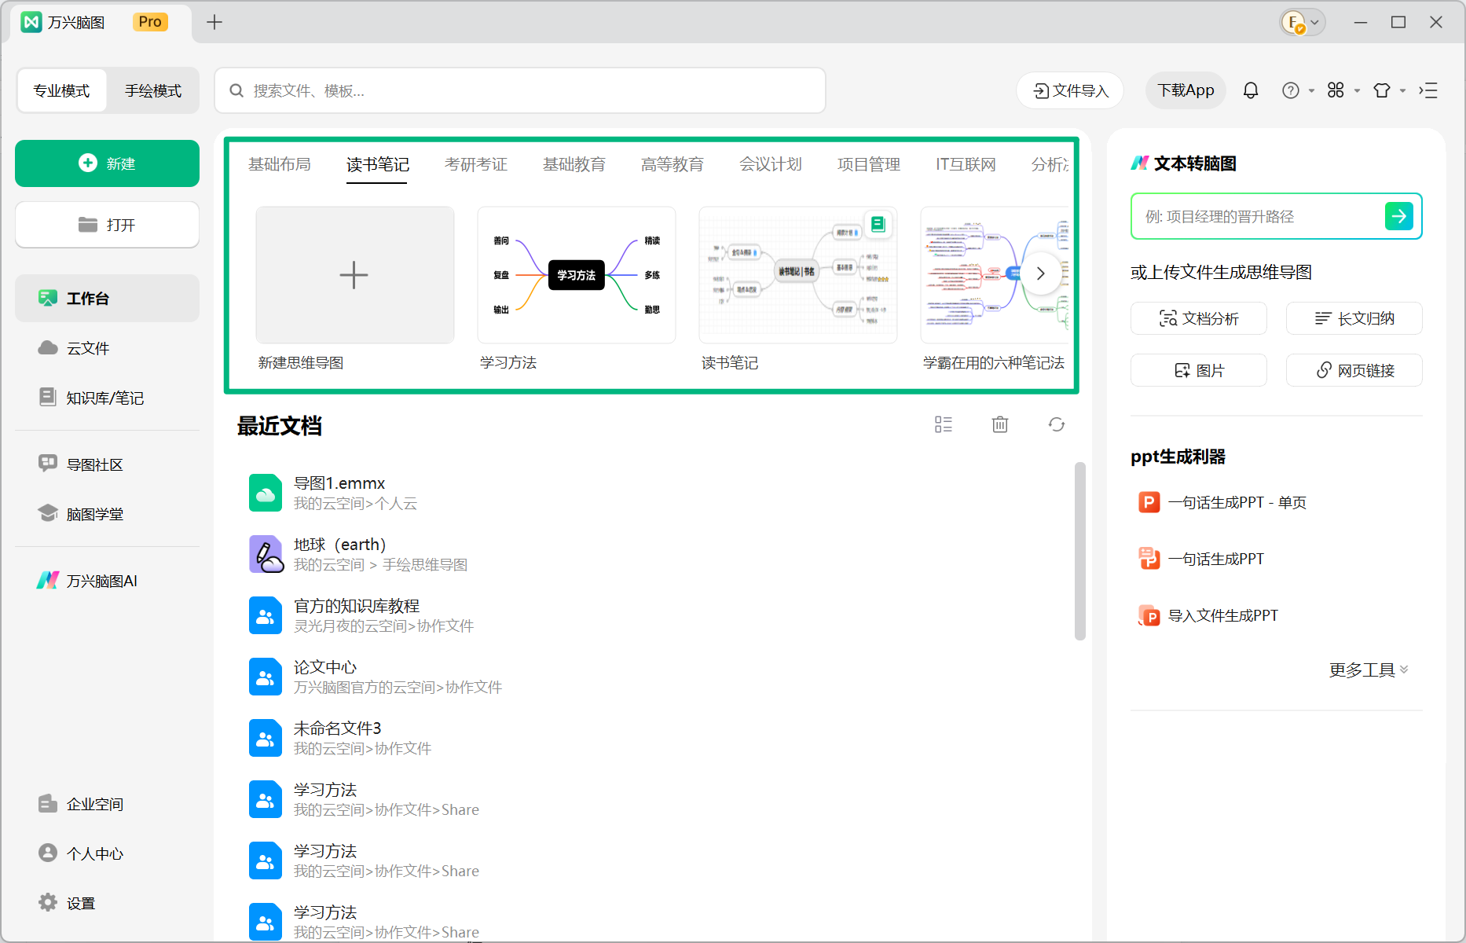Click the 文件导入 button
The height and width of the screenshot is (943, 1466).
pos(1070,90)
